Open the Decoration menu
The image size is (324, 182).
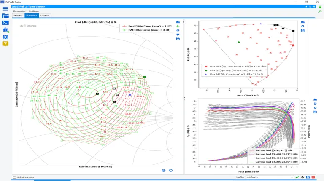click(x=20, y=11)
